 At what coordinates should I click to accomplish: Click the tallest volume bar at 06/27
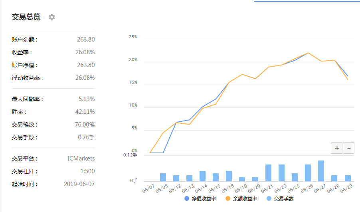[x=321, y=171]
